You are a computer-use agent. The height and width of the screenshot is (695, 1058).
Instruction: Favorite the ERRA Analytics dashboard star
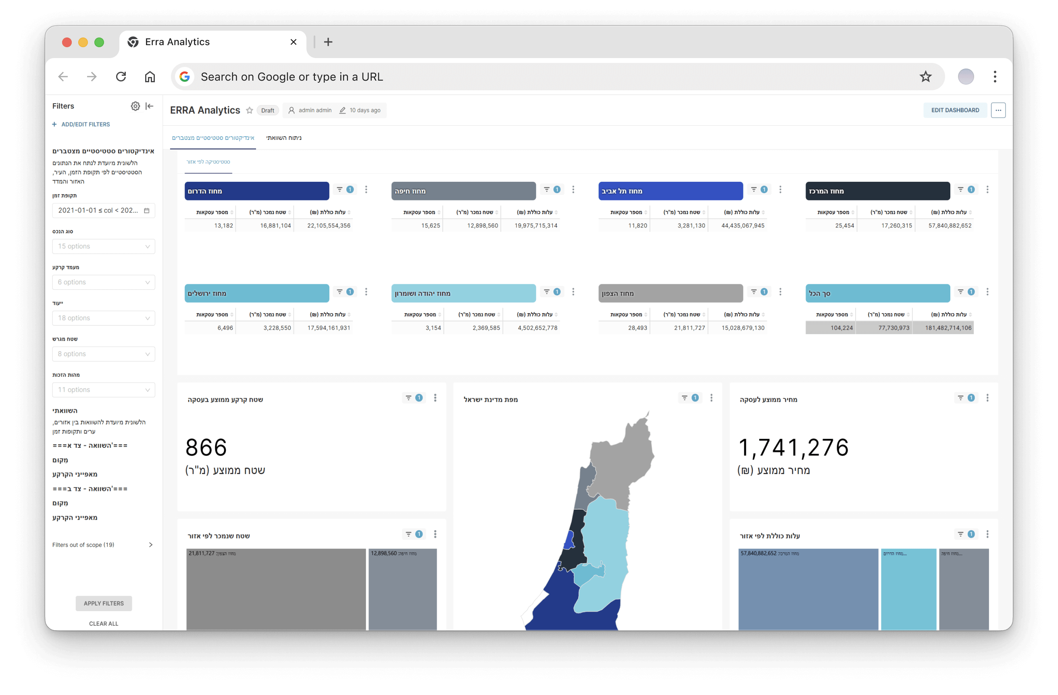coord(250,110)
